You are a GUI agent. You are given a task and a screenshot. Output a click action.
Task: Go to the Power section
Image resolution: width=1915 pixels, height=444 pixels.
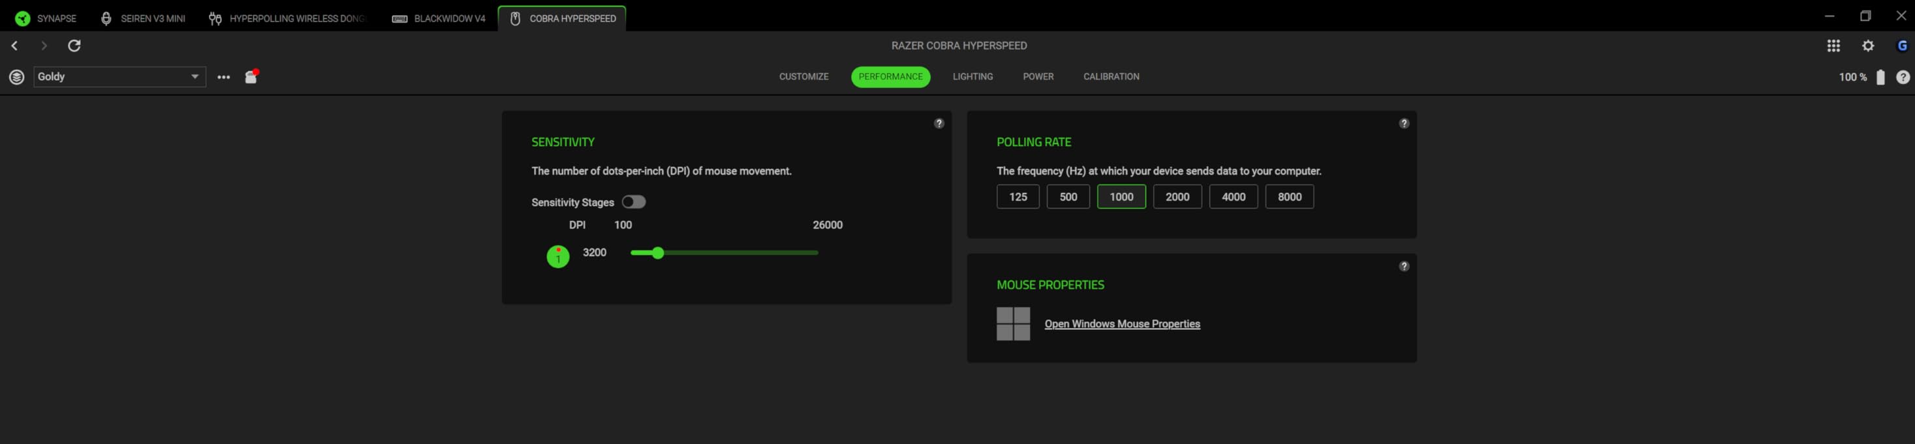tap(1038, 76)
